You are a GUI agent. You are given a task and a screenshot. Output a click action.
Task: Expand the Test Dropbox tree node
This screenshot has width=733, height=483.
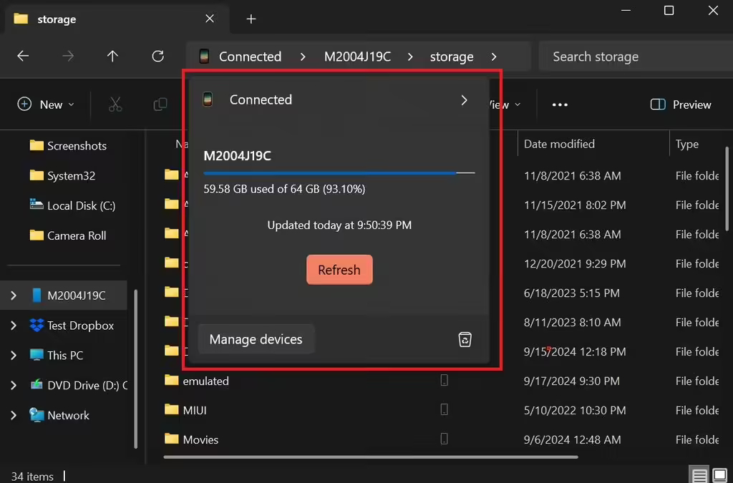[14, 326]
